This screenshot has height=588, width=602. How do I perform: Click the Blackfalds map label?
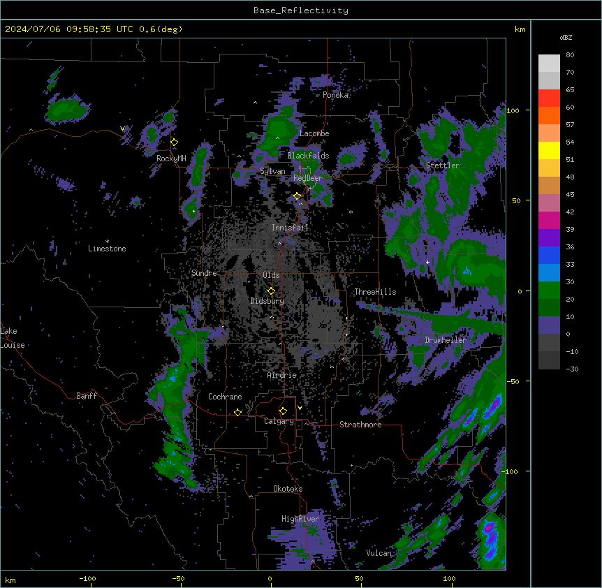click(308, 156)
